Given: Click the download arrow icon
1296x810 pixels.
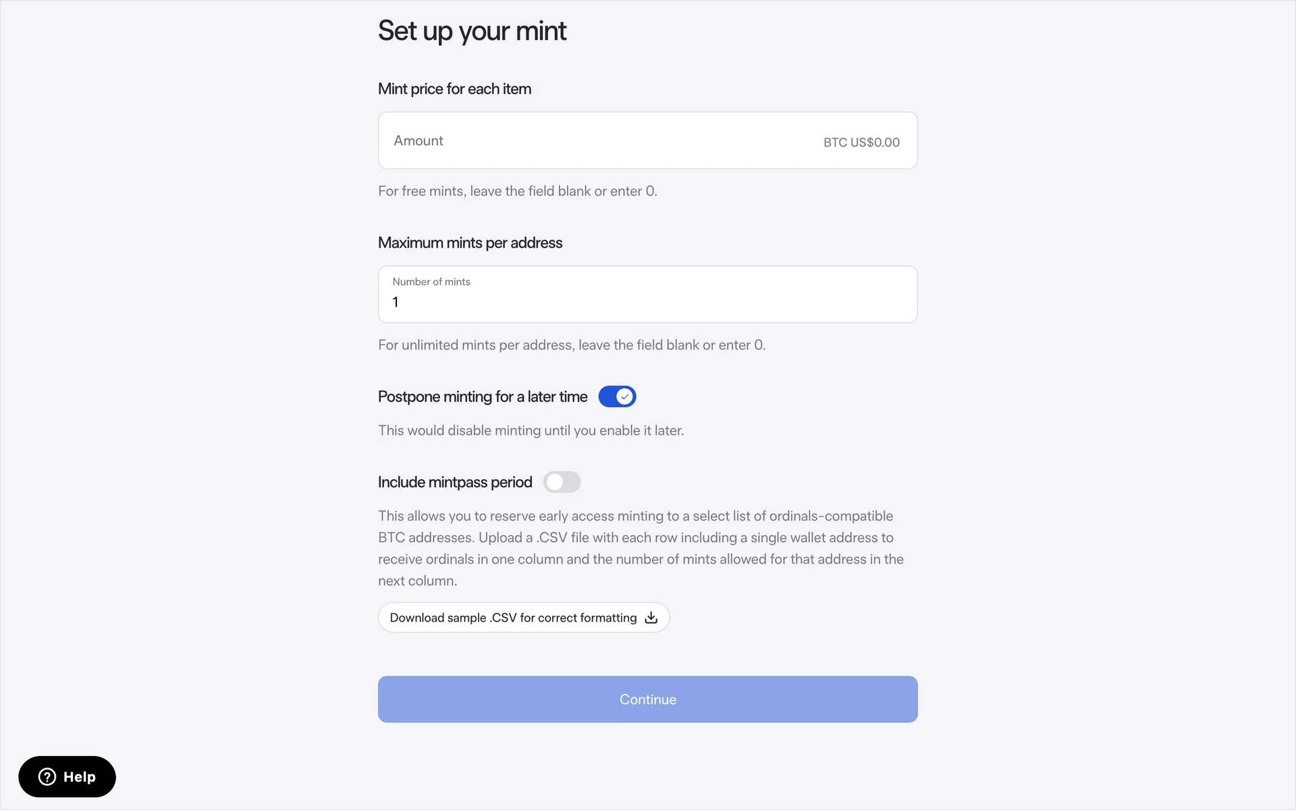Looking at the screenshot, I should pyautogui.click(x=651, y=618).
